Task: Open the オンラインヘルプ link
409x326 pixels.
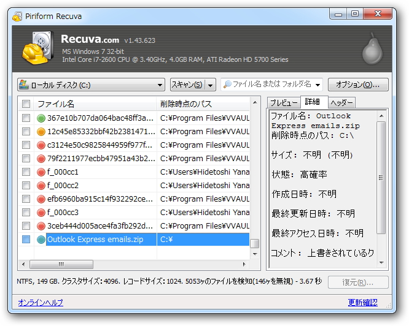Action: click(x=41, y=302)
